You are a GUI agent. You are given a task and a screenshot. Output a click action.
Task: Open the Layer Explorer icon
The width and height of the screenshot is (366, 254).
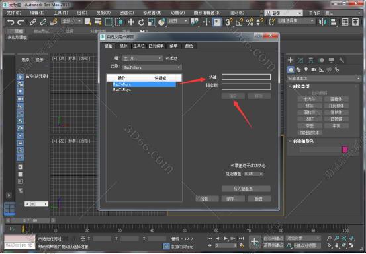coord(355,22)
